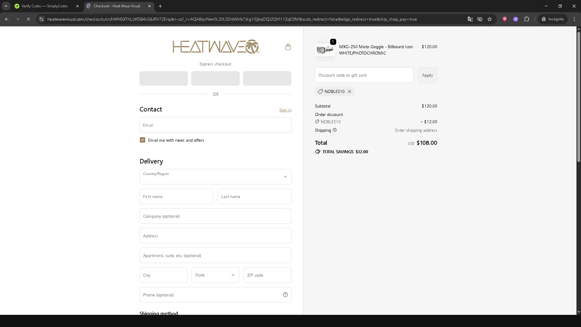Click the Sign in link
Screen dimensions: 581x327
point(285,110)
